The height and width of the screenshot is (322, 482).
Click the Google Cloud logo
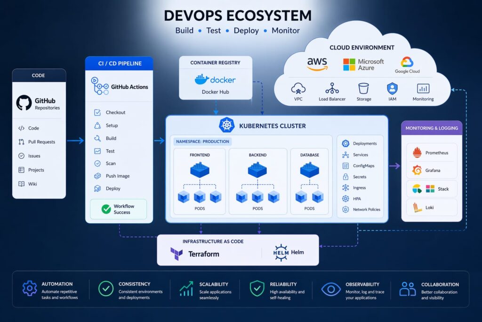tap(407, 65)
